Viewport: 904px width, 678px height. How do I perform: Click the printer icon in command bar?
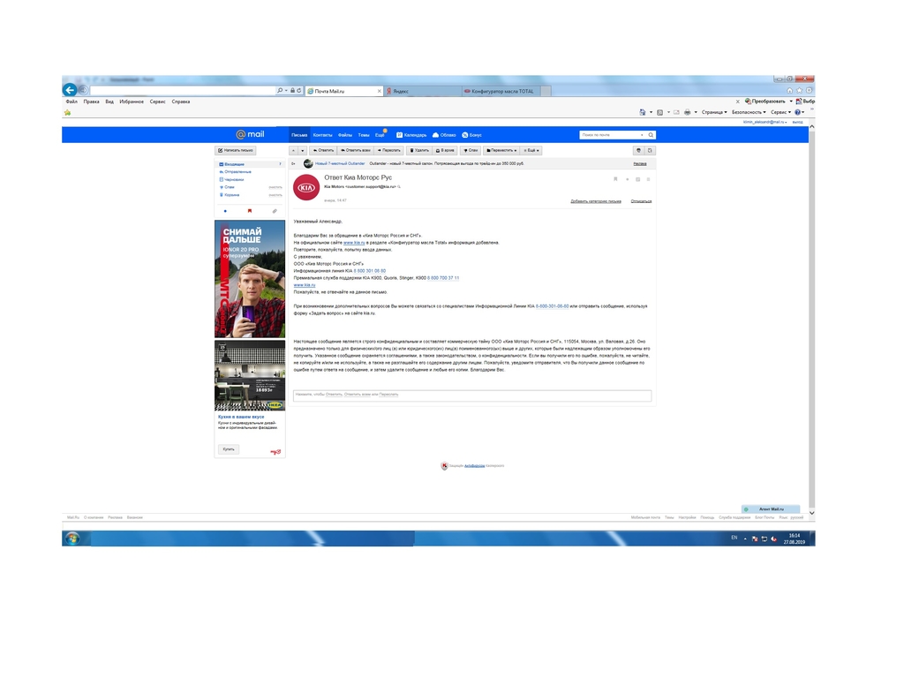(x=687, y=112)
